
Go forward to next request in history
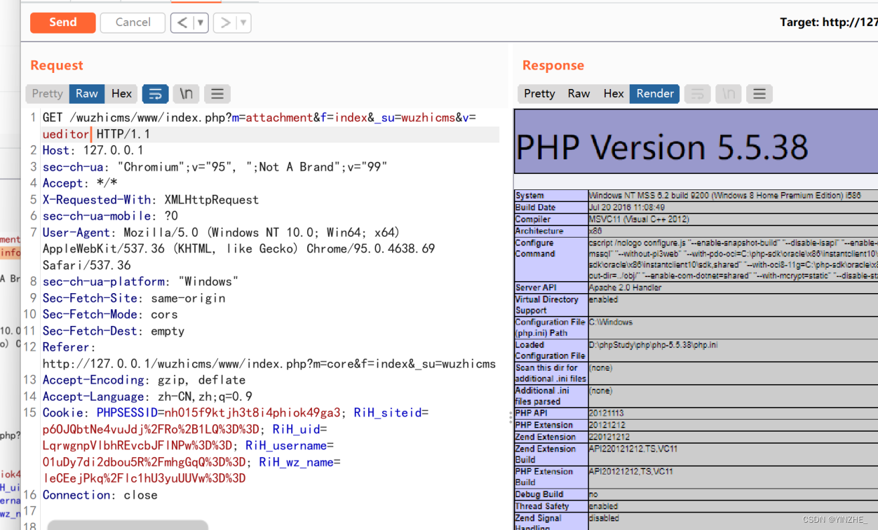[x=226, y=23]
